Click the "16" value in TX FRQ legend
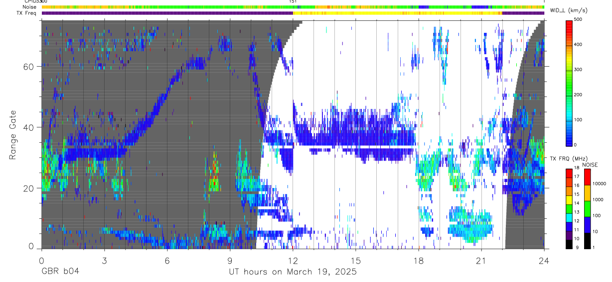The width and height of the screenshot is (612, 282). pyautogui.click(x=577, y=186)
